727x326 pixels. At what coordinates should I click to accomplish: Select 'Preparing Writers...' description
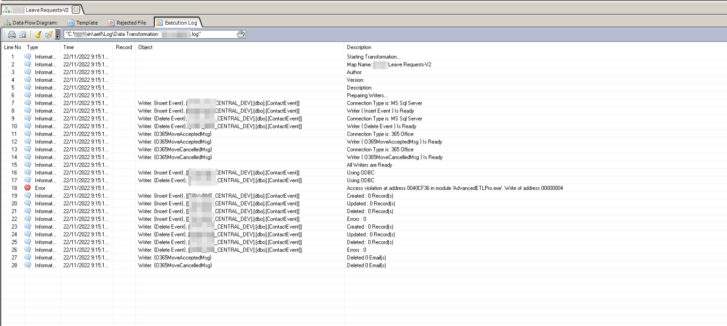click(367, 95)
